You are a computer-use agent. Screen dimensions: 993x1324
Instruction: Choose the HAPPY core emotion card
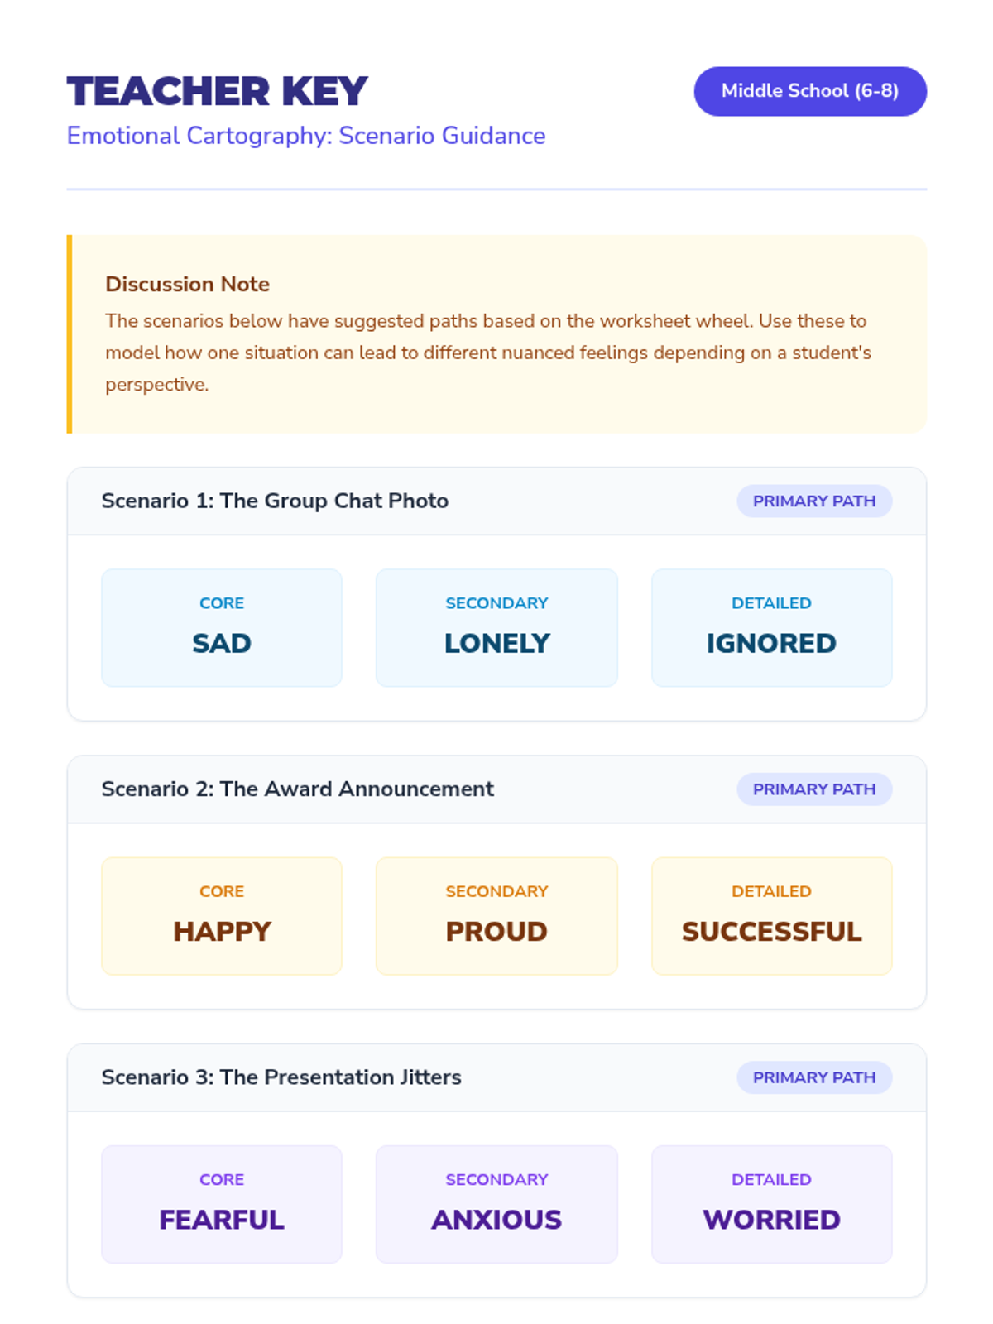[x=221, y=915]
